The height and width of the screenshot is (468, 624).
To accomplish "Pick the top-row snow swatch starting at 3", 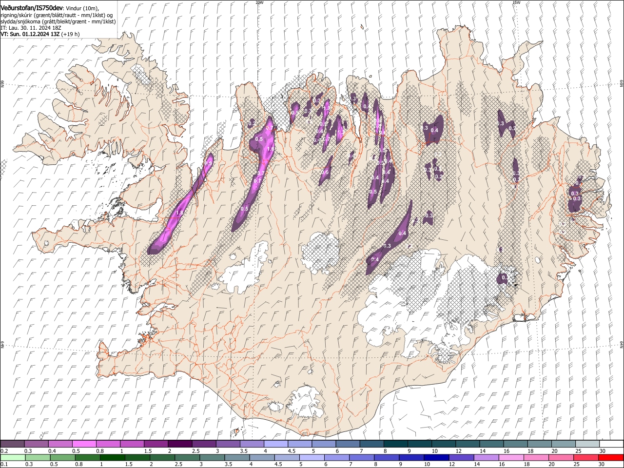I will (x=227, y=444).
